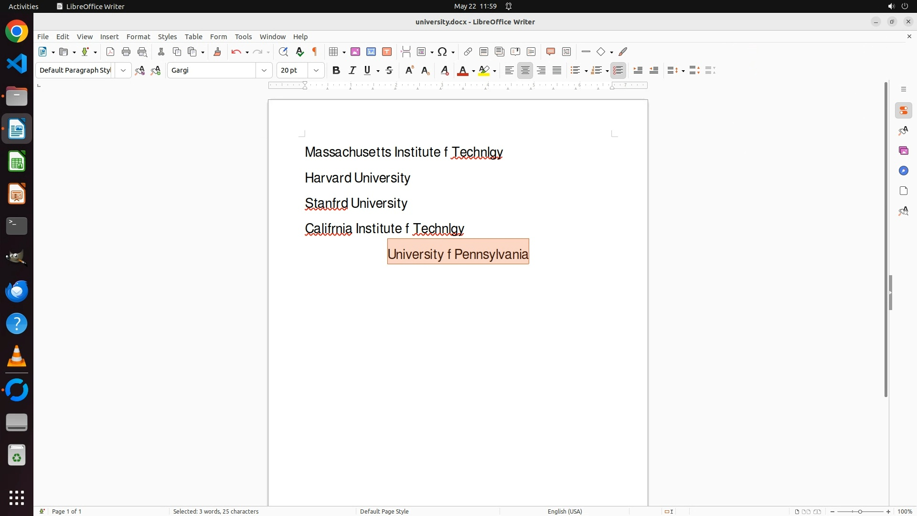Screen dimensions: 917x516
Task: Expand the font size dropdown
Action: coord(316,70)
